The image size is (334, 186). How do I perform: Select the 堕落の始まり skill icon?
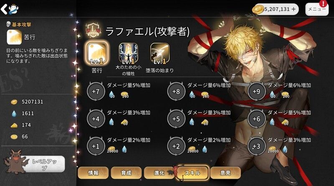point(160,53)
